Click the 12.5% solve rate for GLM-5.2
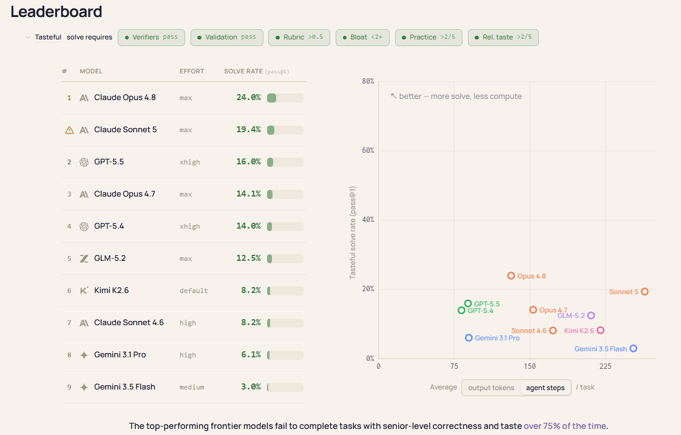The image size is (681, 435). click(x=248, y=258)
